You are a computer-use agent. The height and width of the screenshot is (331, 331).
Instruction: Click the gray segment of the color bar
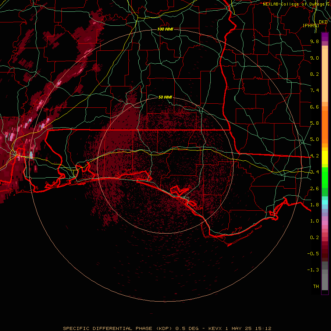325,276
